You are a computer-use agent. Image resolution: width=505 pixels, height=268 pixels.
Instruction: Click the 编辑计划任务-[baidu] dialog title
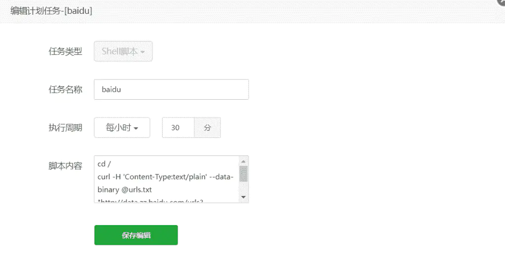[x=51, y=11]
